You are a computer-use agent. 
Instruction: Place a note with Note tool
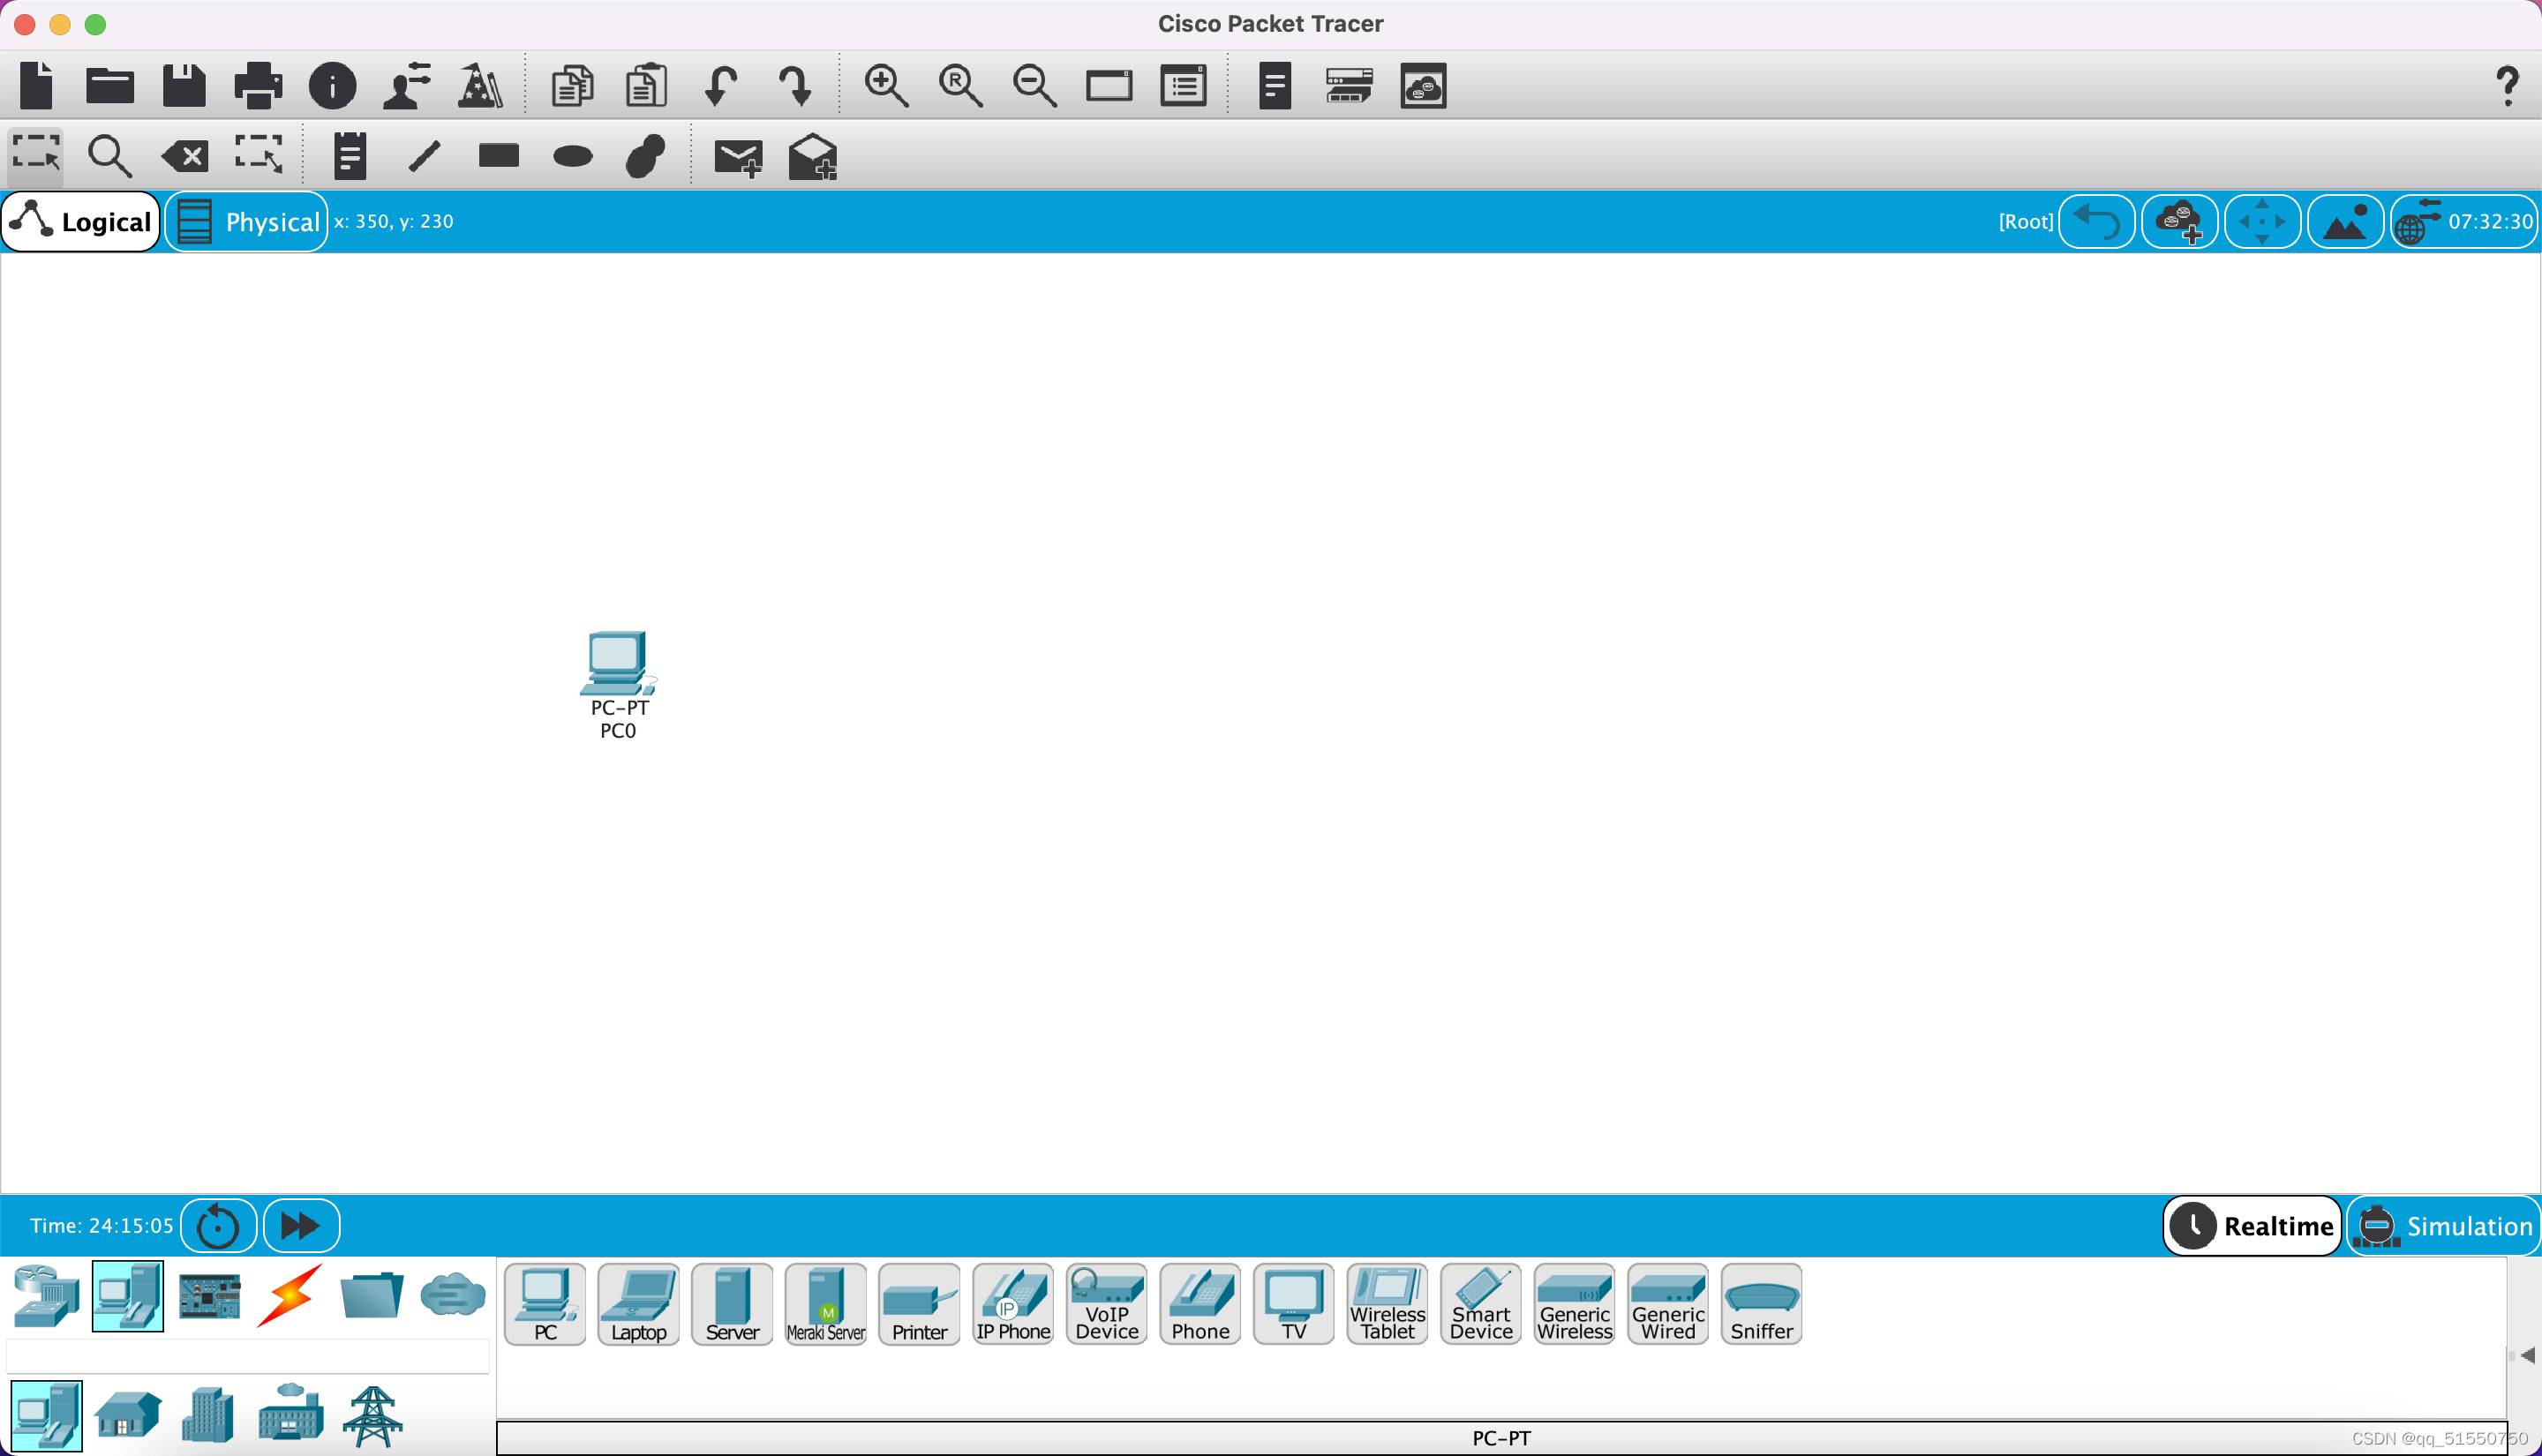click(x=350, y=155)
